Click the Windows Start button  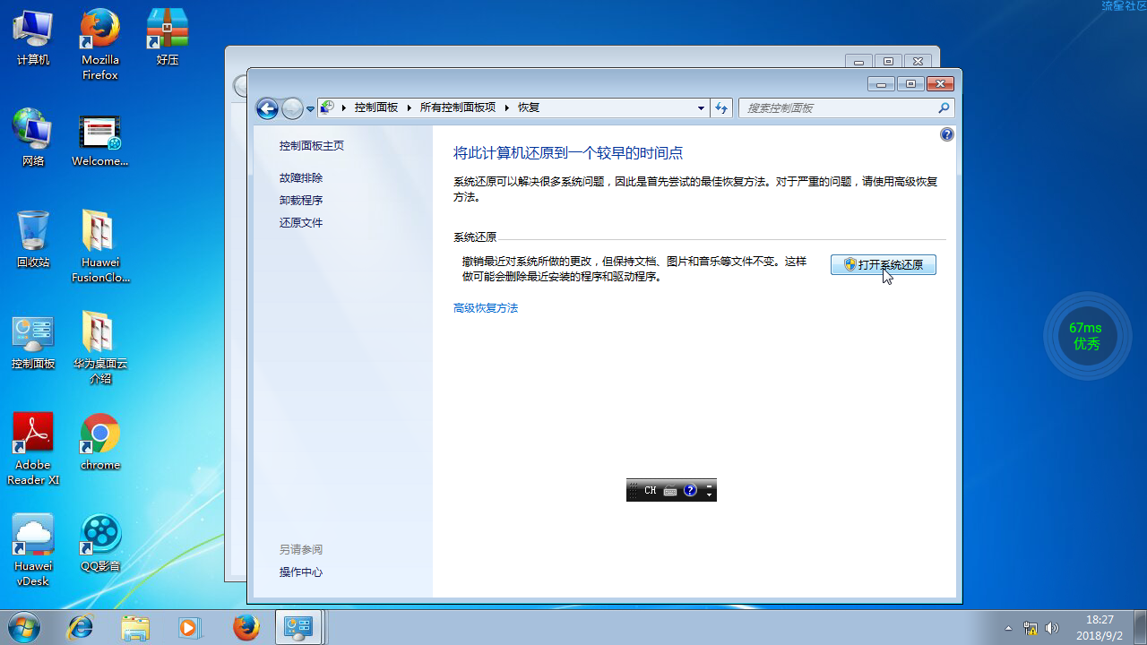(24, 627)
